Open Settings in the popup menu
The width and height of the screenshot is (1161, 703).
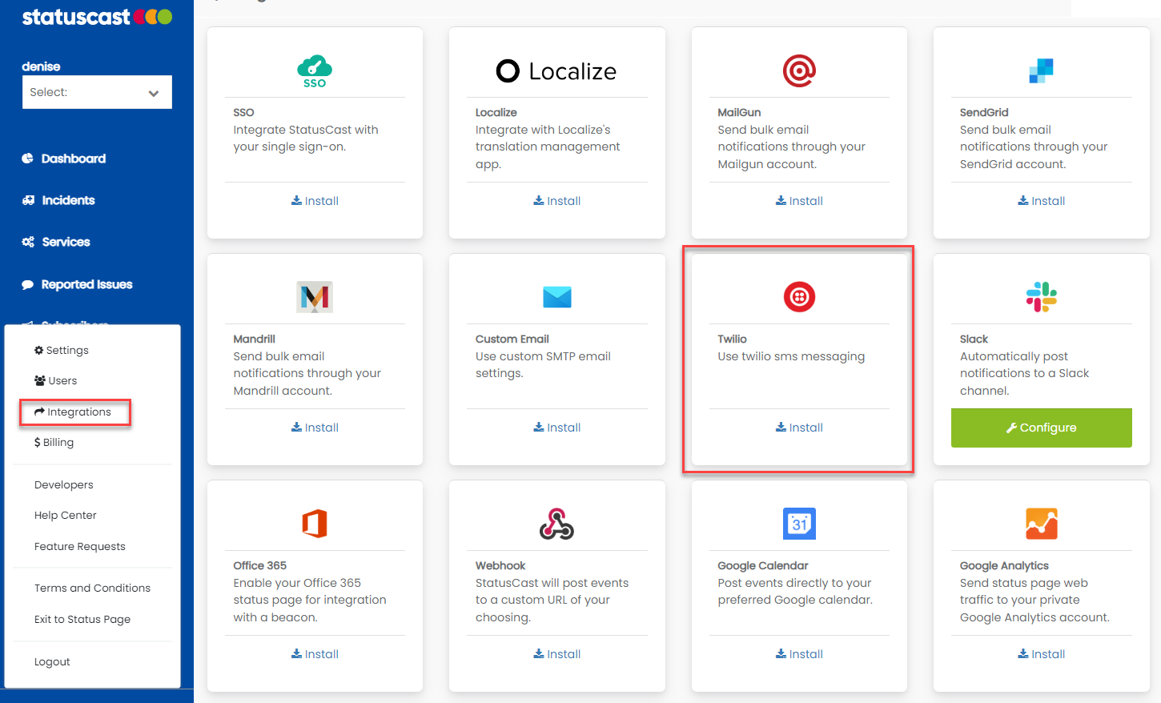click(x=62, y=350)
